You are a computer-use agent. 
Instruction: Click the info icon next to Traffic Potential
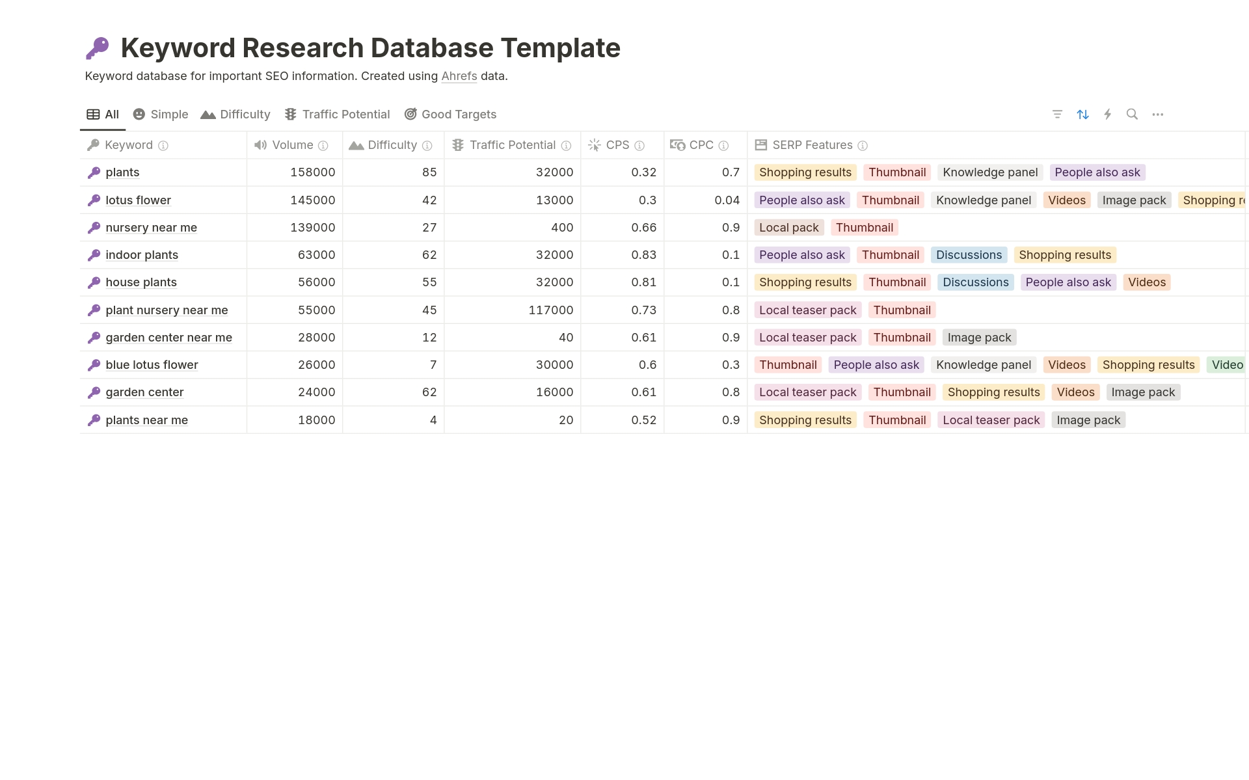[567, 146]
